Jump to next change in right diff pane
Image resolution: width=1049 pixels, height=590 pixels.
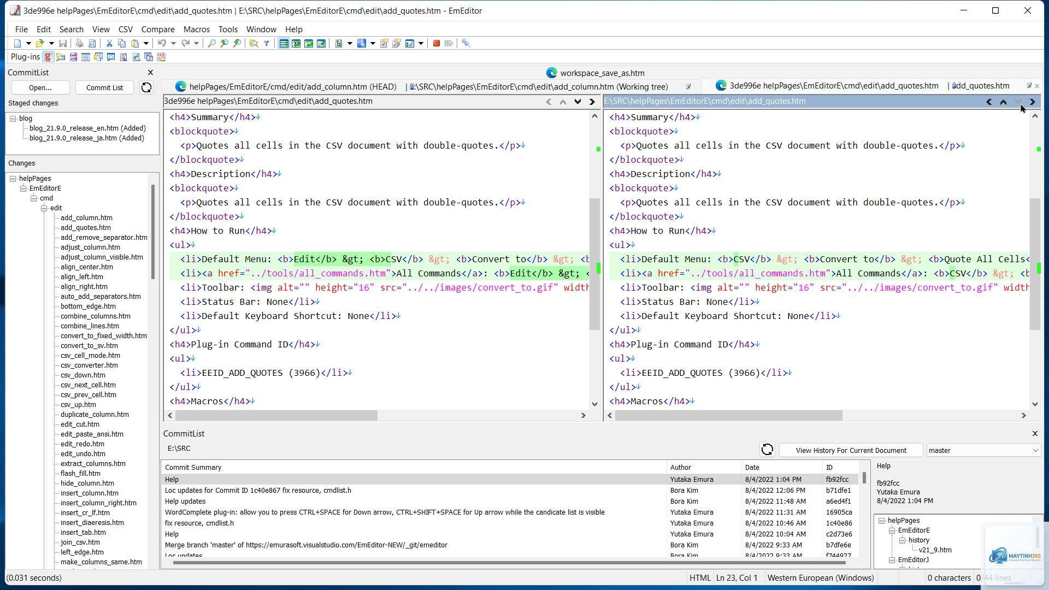click(1018, 102)
